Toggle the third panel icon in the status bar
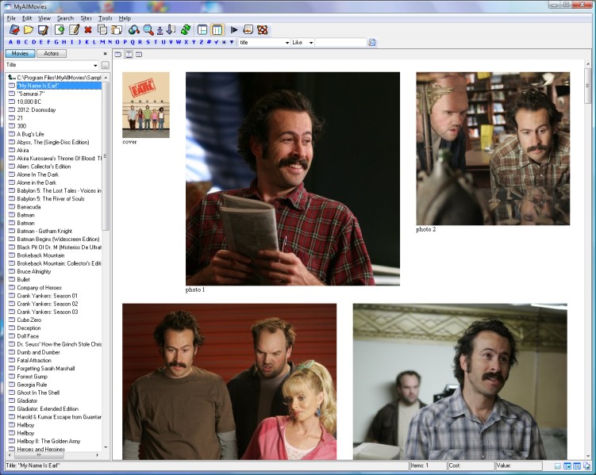The width and height of the screenshot is (596, 475). click(577, 466)
